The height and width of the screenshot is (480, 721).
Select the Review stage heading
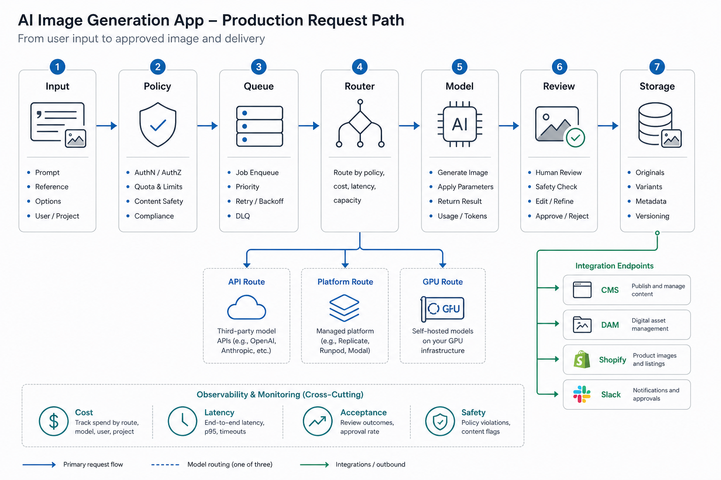pos(559,86)
